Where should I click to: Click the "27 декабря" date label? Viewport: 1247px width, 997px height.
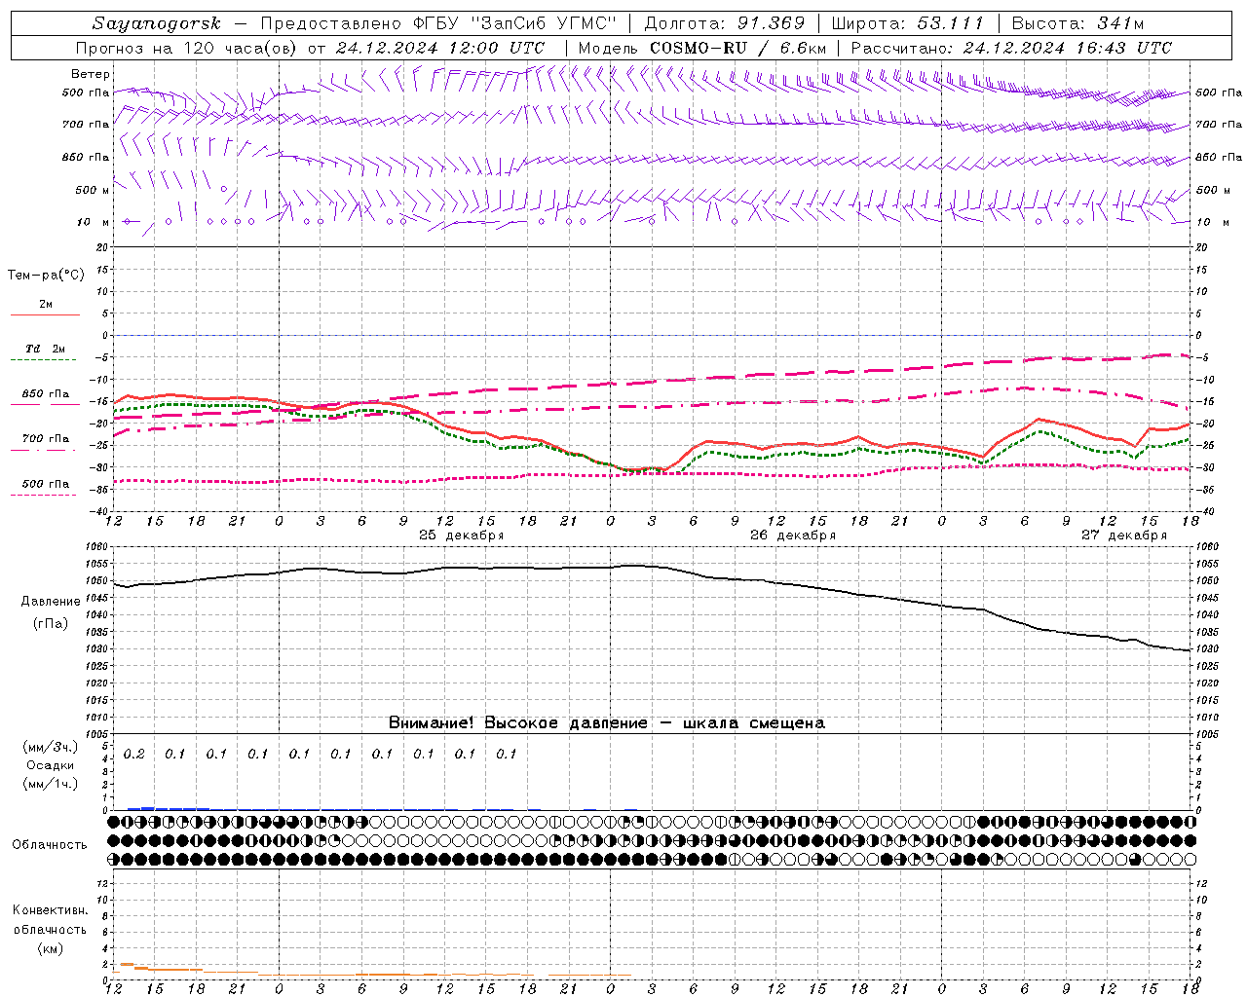(1124, 535)
